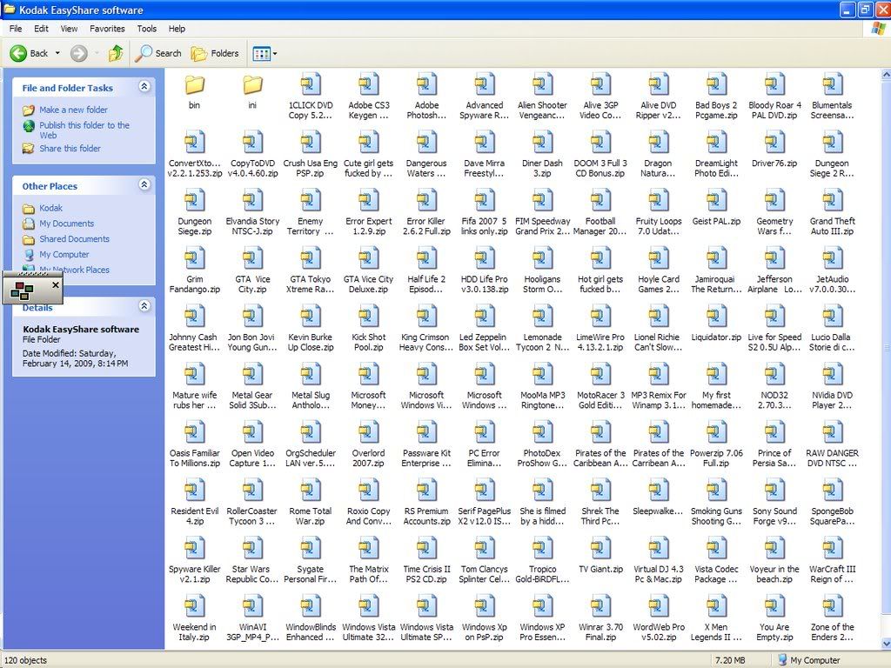Open the View menu
Viewport: 891px width, 668px height.
[69, 29]
